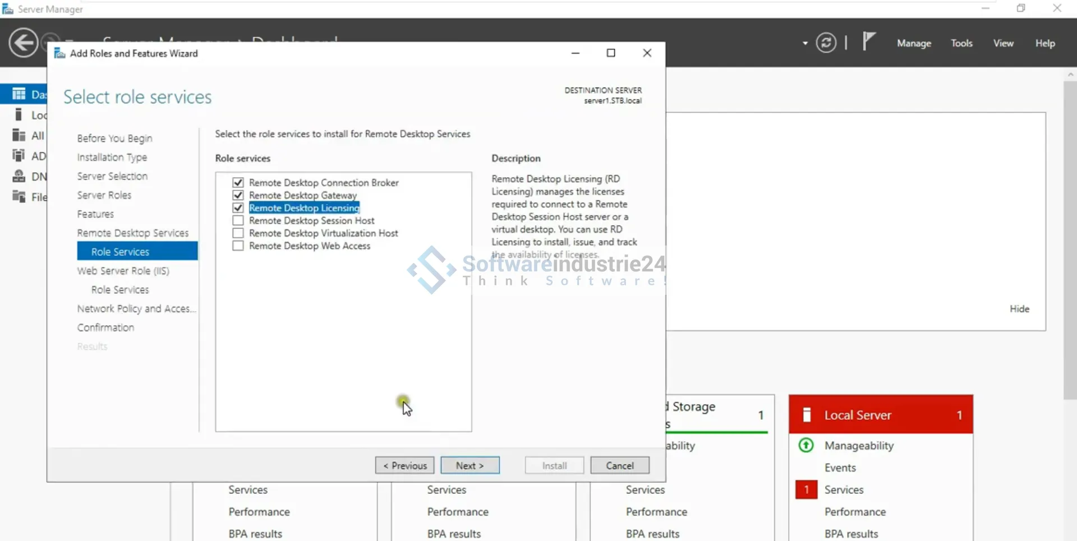1077x541 pixels.
Task: Click the Next button
Action: (x=470, y=465)
